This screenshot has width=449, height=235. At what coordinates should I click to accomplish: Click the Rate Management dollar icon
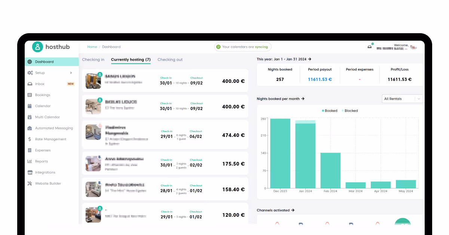pos(30,139)
